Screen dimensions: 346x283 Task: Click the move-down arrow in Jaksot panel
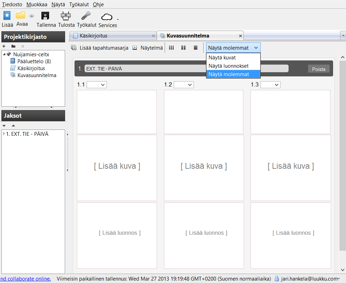[4, 126]
